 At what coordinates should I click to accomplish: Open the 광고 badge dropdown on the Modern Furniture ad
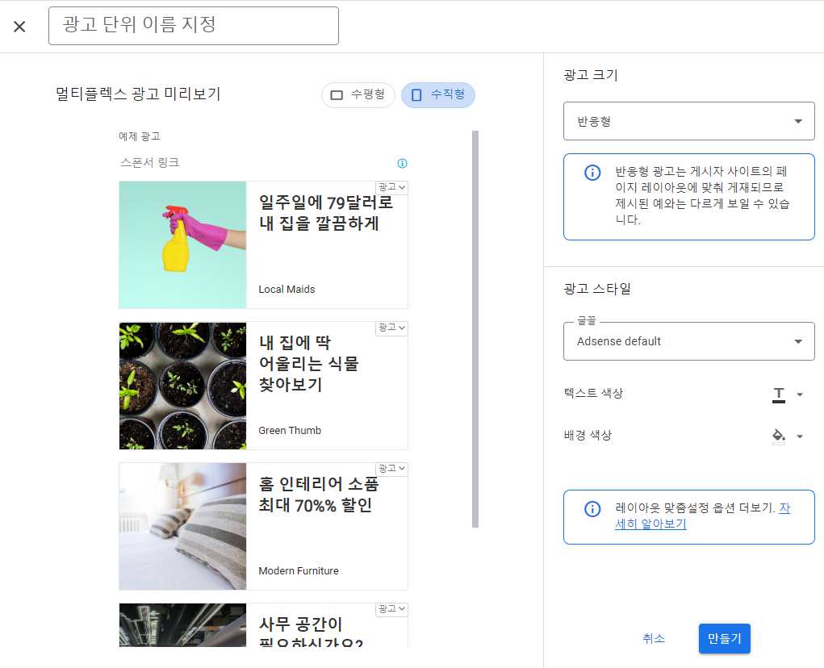(391, 469)
